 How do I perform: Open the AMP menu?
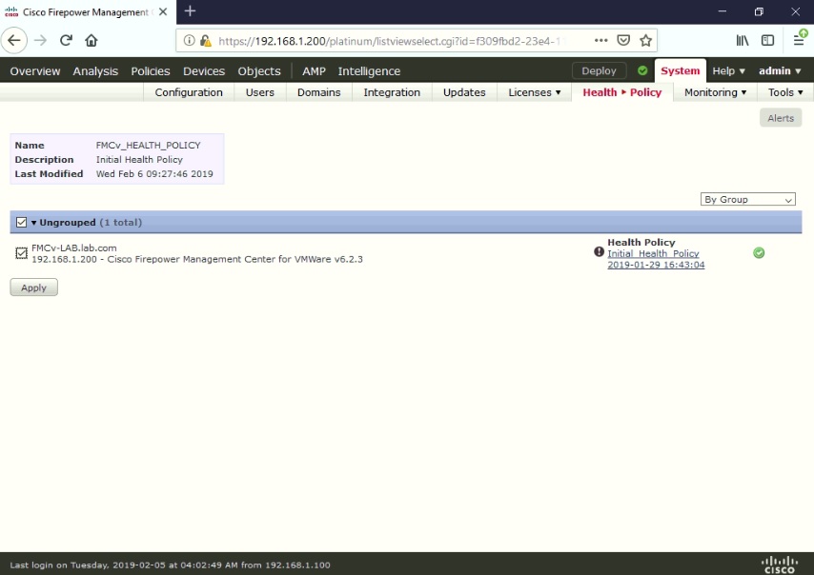pyautogui.click(x=315, y=71)
